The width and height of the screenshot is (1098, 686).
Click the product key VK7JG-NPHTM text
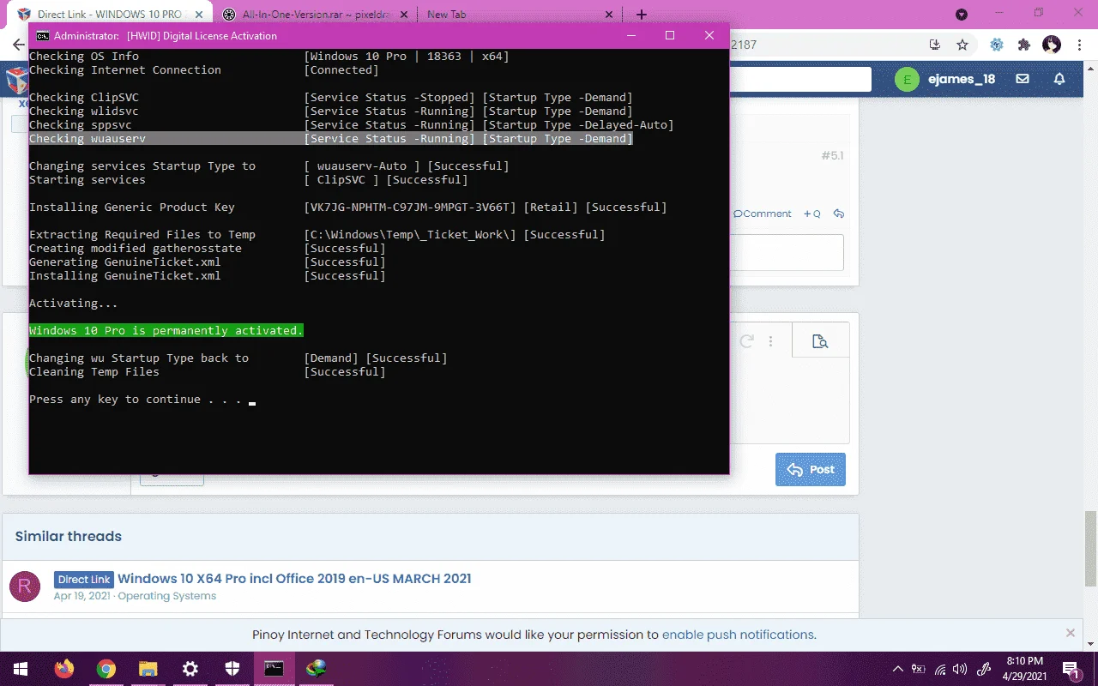click(410, 208)
